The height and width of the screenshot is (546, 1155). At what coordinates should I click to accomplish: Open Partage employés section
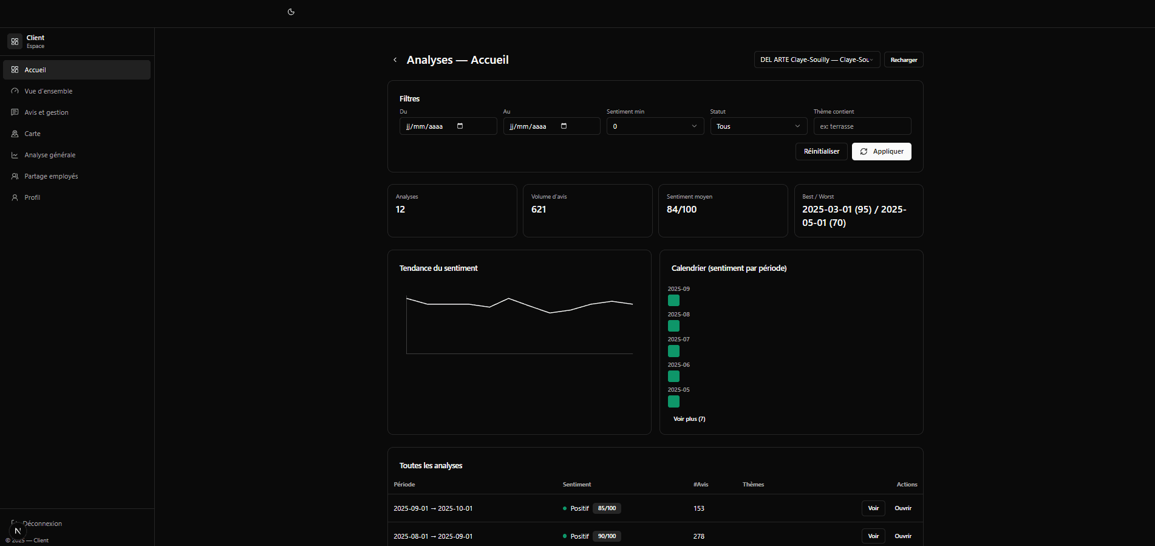51,176
